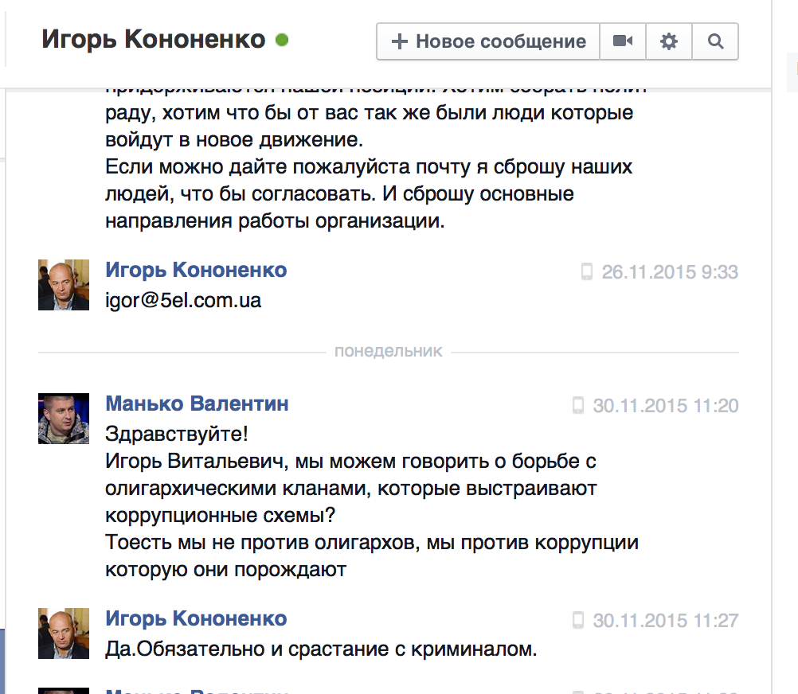Click the conversation title Игорь Кононенко
798x694 pixels.
pyautogui.click(x=153, y=39)
